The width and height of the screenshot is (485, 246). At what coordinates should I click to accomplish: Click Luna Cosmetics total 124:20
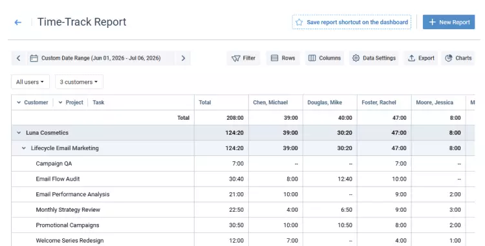click(x=235, y=133)
